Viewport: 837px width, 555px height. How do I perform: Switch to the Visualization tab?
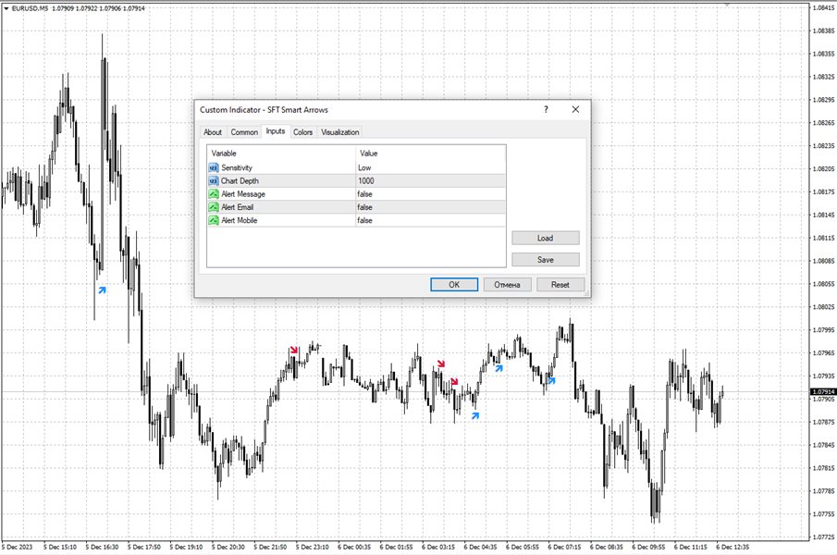[x=340, y=131]
